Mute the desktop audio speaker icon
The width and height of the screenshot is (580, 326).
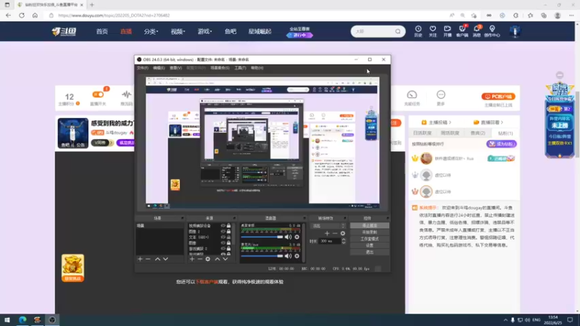[x=288, y=237]
